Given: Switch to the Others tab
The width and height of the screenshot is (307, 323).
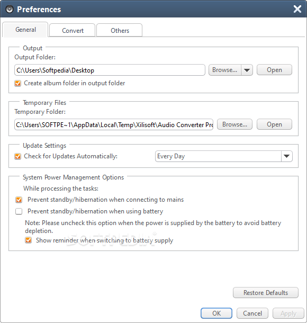Looking at the screenshot, I should click(x=120, y=31).
